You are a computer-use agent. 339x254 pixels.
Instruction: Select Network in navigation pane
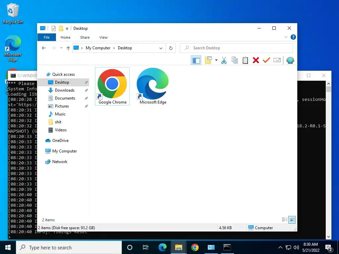[x=56, y=162]
